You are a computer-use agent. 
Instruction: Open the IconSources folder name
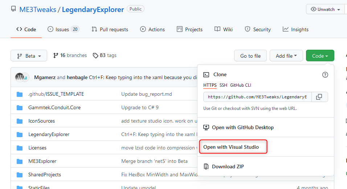pyautogui.click(x=42, y=121)
